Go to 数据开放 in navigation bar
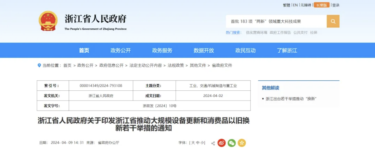This screenshot has width=375, height=150. pos(204,50)
